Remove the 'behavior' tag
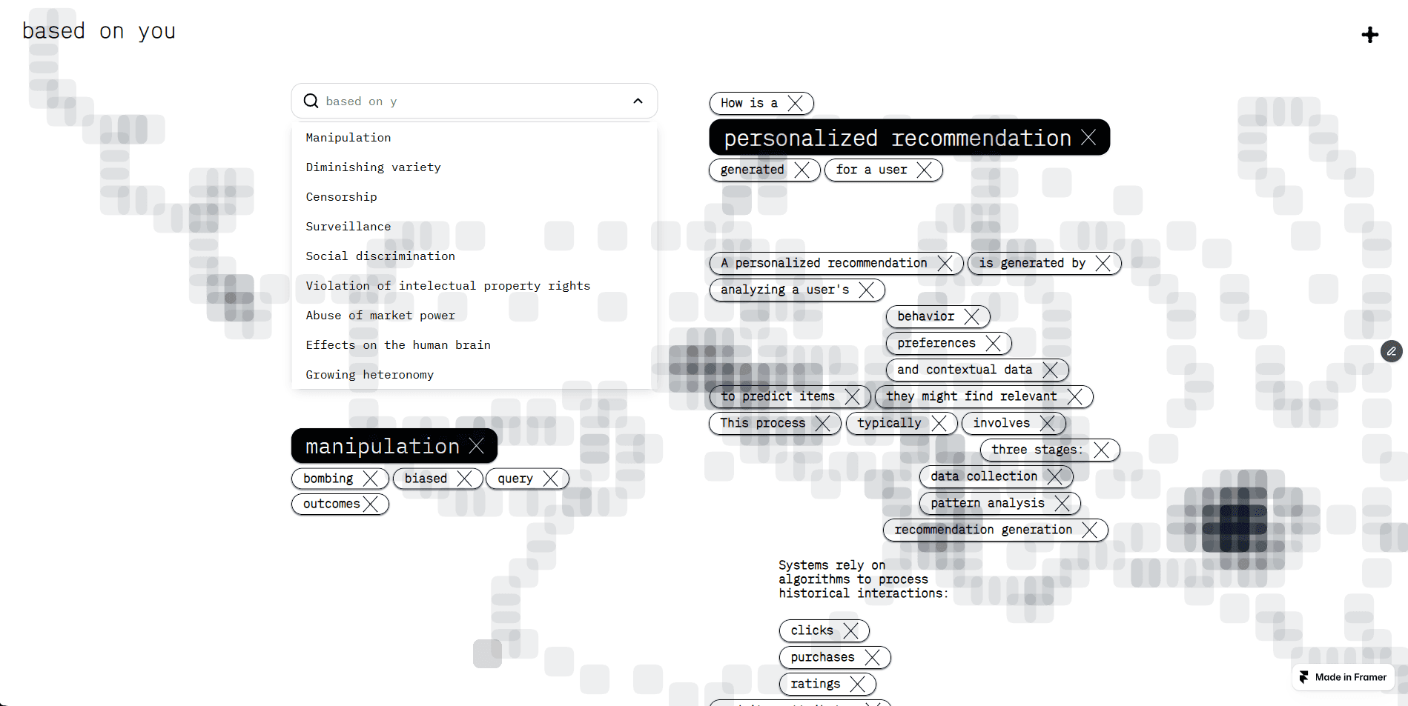The height and width of the screenshot is (706, 1408). point(971,316)
